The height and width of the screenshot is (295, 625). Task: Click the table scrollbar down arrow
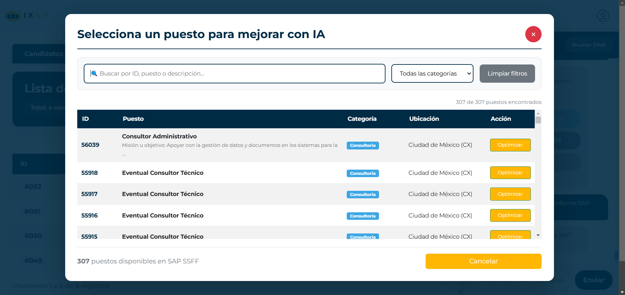[x=538, y=235]
